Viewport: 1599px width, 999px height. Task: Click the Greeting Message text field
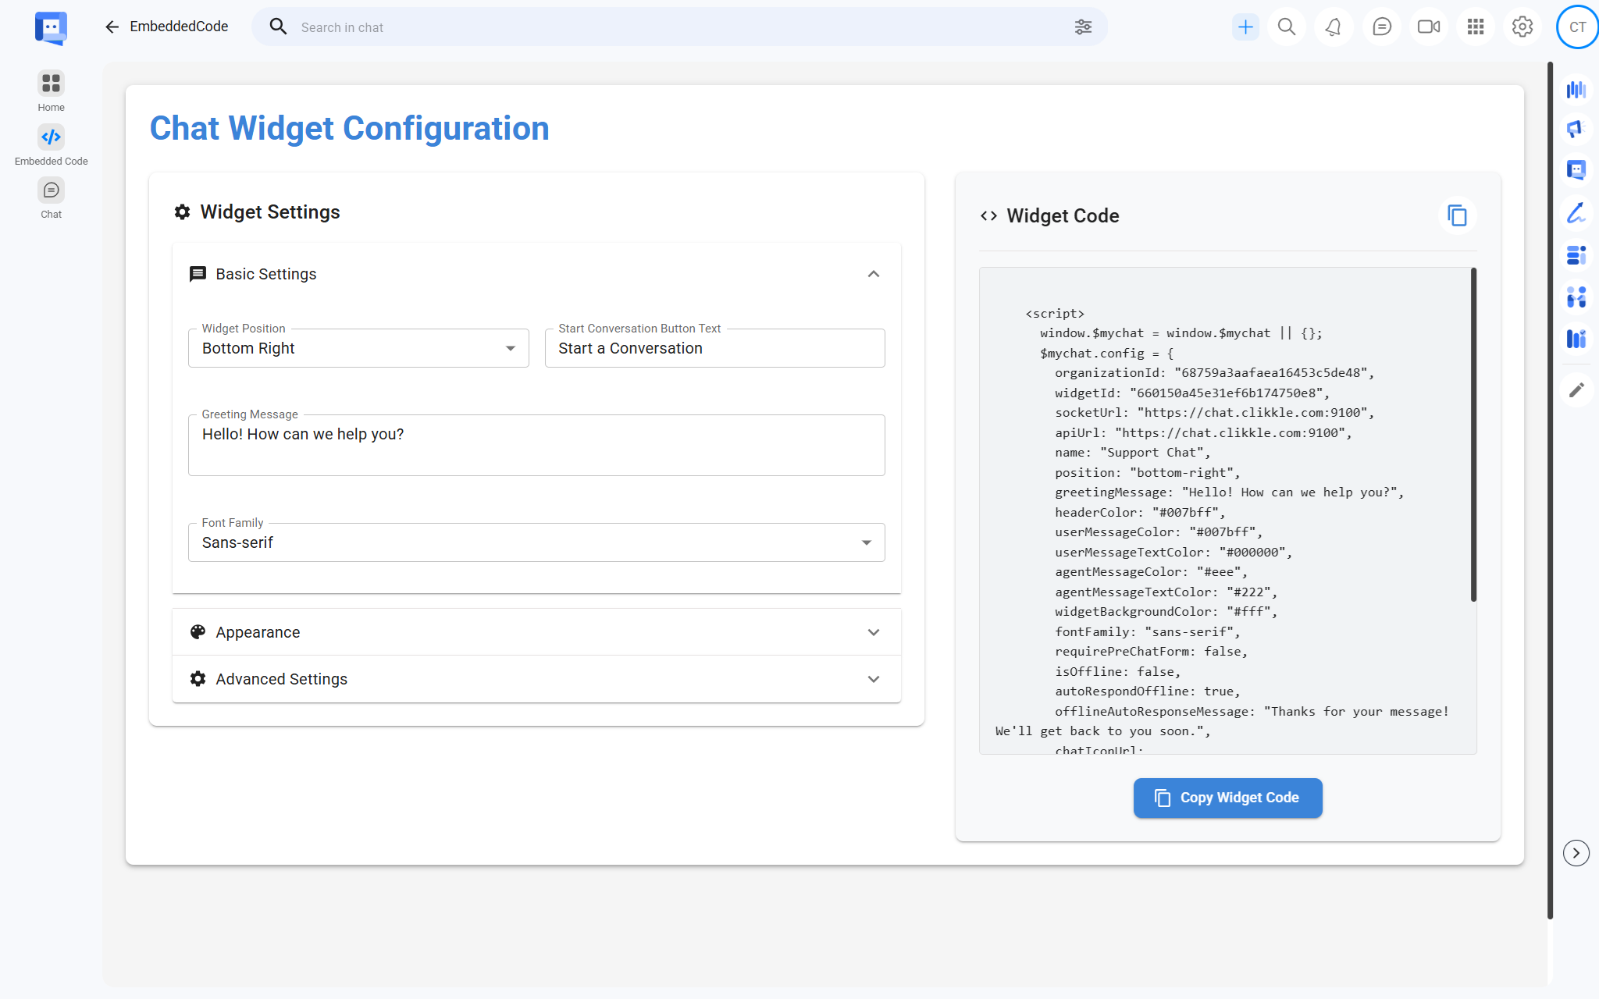(x=536, y=445)
